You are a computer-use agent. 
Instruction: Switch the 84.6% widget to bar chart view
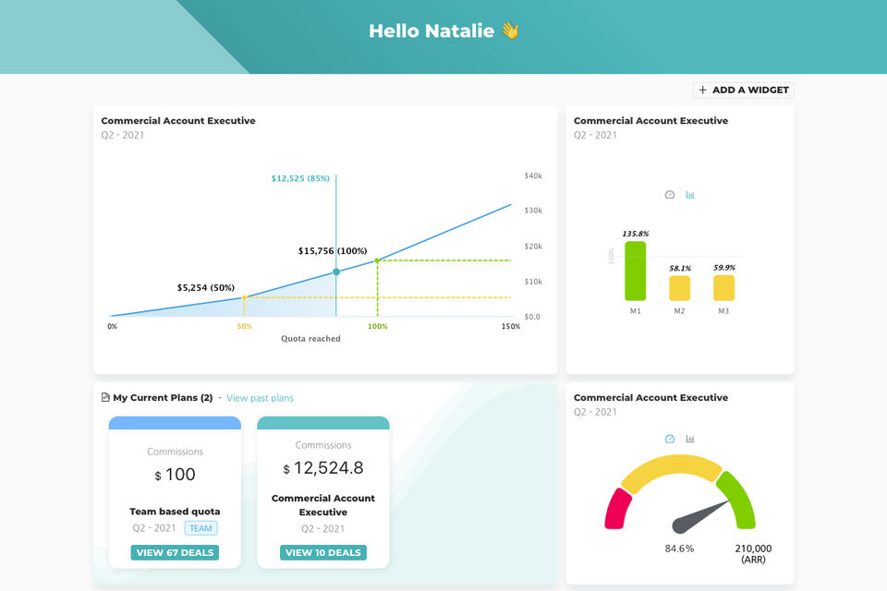[x=690, y=439]
